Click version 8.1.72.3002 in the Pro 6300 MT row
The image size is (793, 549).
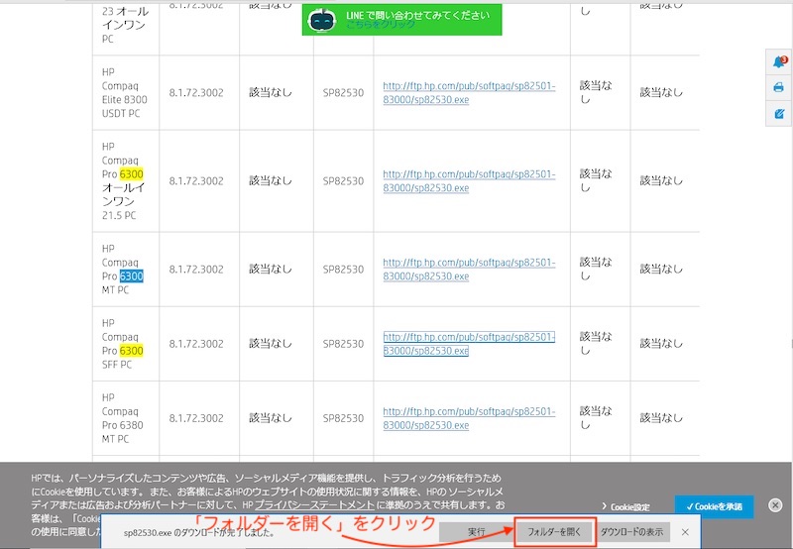(x=196, y=269)
